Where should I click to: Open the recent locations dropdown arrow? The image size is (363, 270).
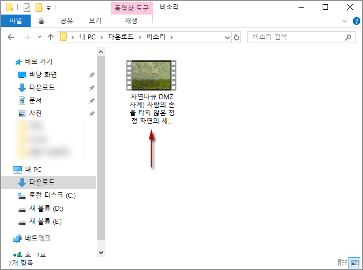tap(39, 37)
